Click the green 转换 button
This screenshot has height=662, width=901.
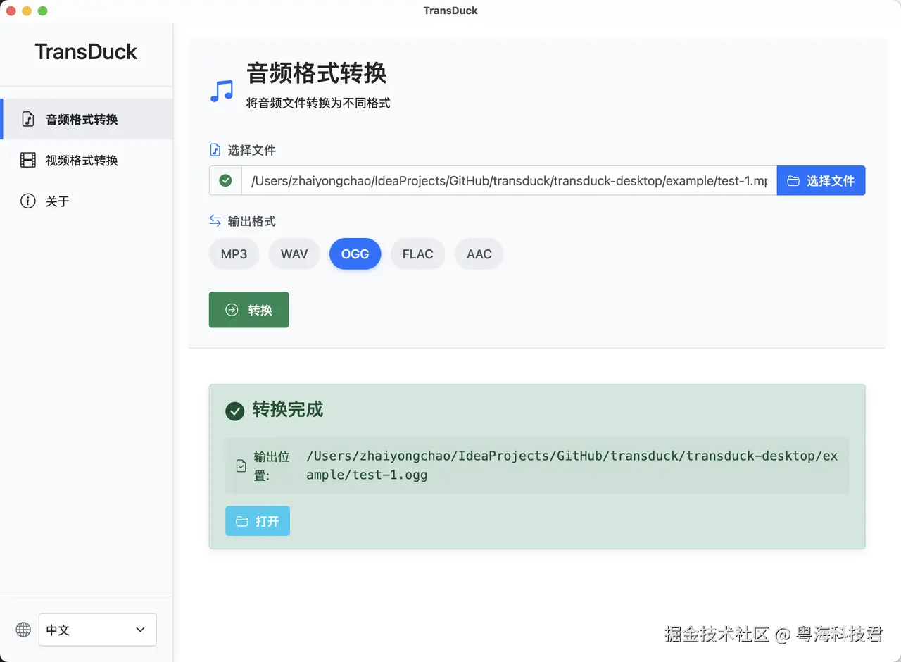coord(248,310)
